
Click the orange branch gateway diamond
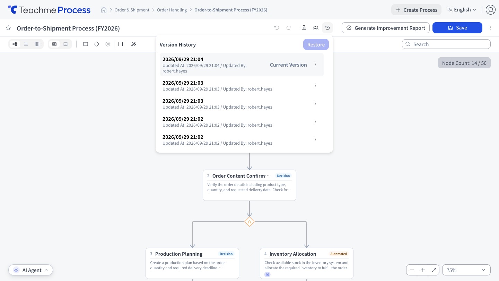(x=249, y=222)
